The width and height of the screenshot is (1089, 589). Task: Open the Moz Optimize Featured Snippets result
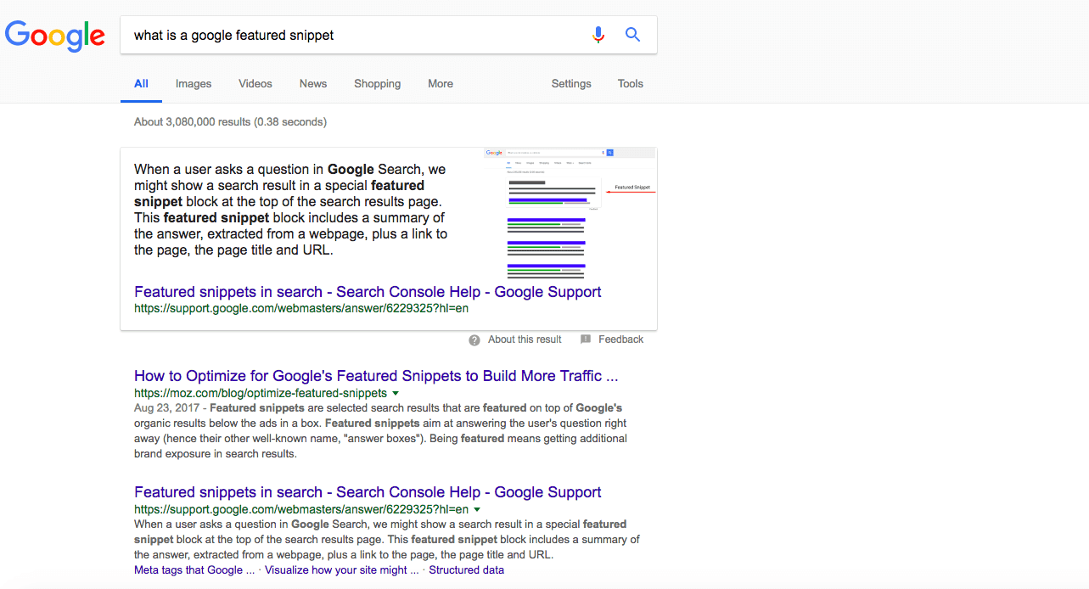376,376
